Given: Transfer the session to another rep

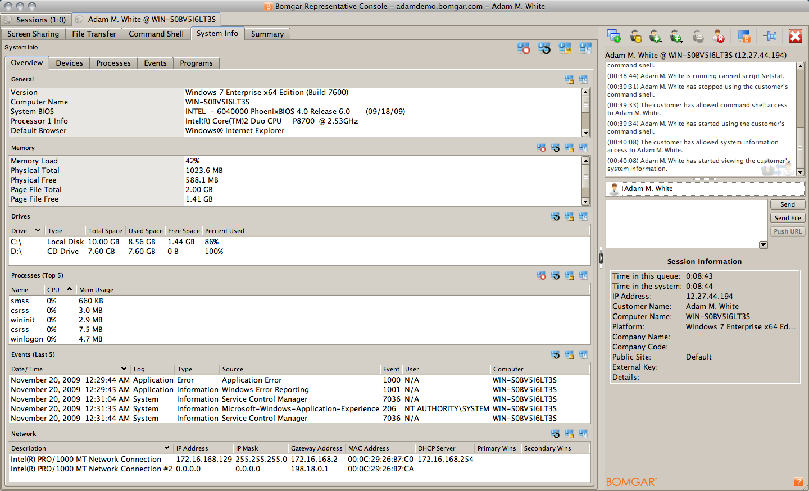Looking at the screenshot, I should pos(656,36).
